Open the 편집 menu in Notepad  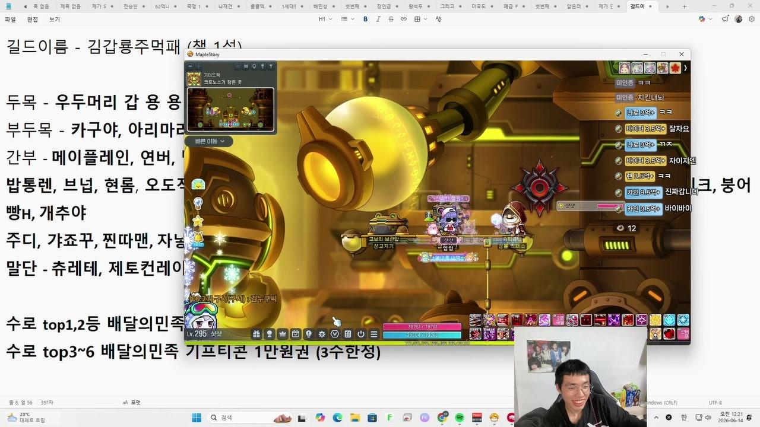32,19
